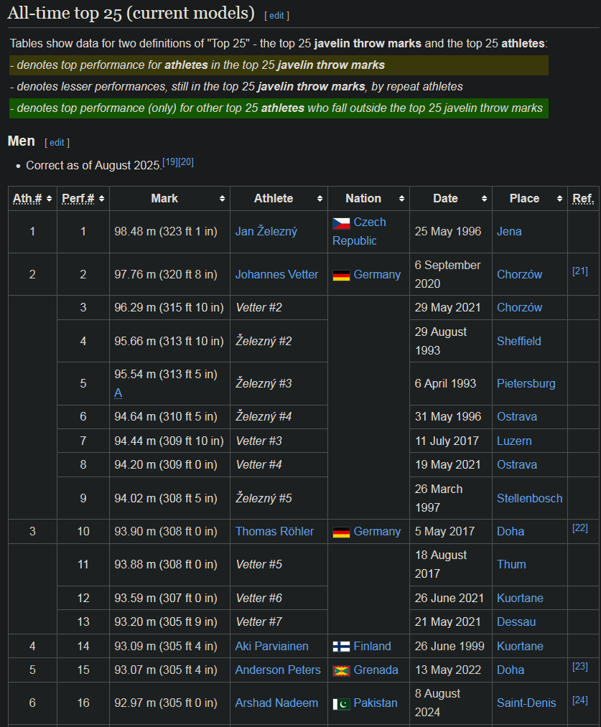Open the Saint-Denis place link
This screenshot has height=727, width=601.
point(526,703)
